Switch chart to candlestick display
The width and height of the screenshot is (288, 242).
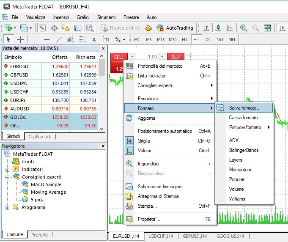coord(217,28)
